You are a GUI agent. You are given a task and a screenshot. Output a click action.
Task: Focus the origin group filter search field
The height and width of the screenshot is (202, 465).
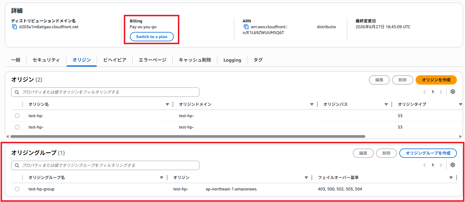point(105,165)
